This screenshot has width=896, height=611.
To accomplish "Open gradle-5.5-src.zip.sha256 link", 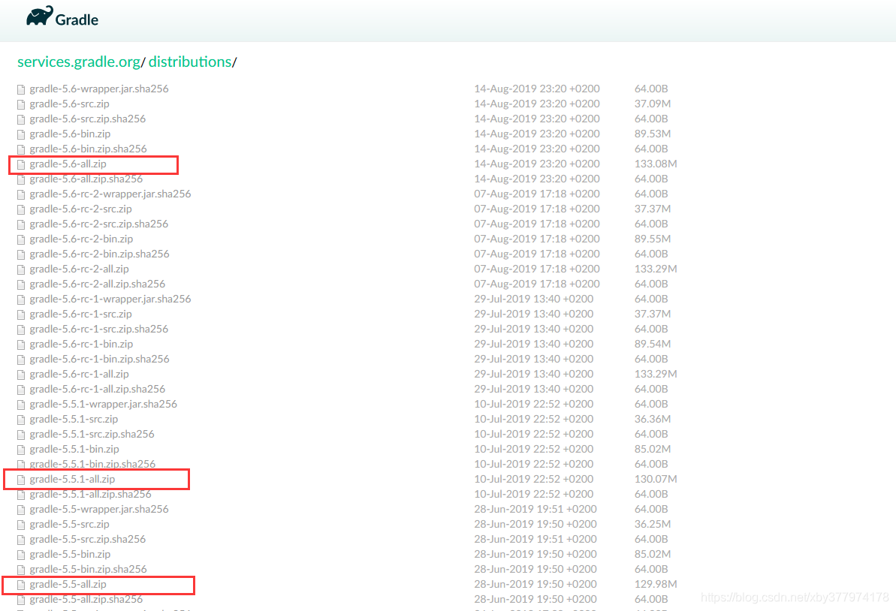I will coord(87,539).
